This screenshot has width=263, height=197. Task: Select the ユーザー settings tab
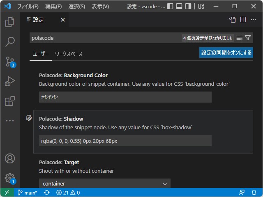(41, 54)
